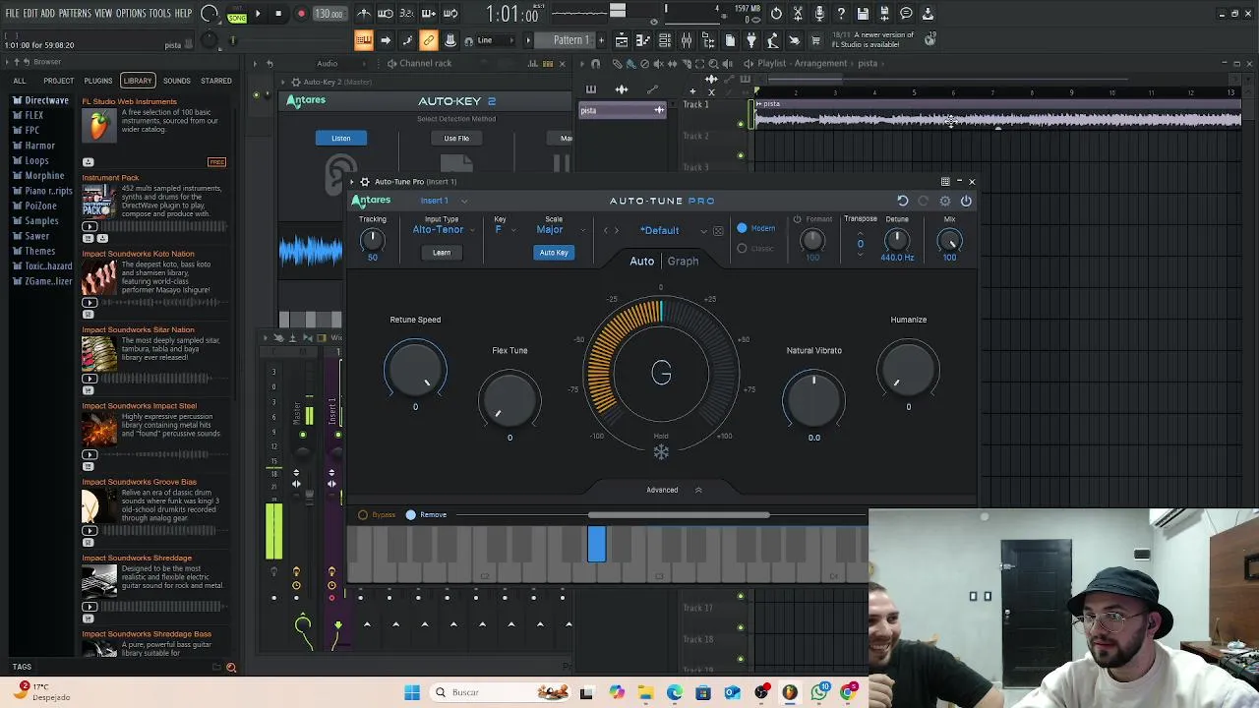Click the playlist magnet snap icon
Viewport: 1259px width, 708px height.
coord(595,64)
